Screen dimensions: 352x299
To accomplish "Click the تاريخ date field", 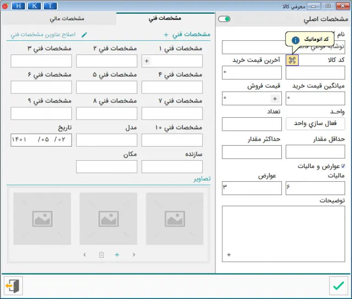I will tap(41, 140).
